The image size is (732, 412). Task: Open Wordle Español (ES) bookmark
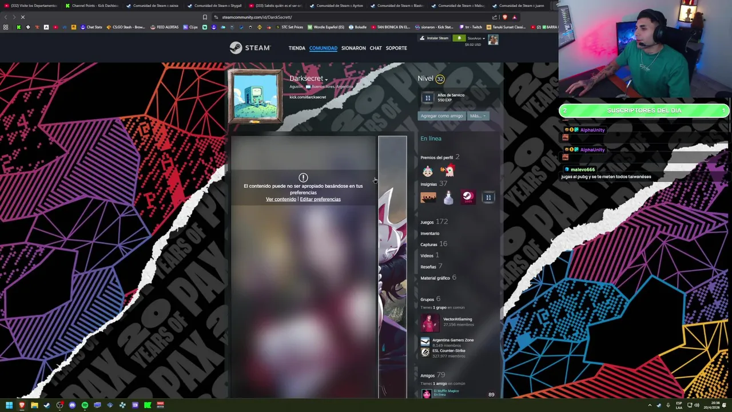tap(326, 27)
